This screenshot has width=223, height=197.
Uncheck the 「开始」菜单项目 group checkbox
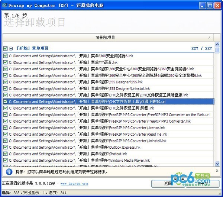pyautogui.click(x=5, y=48)
